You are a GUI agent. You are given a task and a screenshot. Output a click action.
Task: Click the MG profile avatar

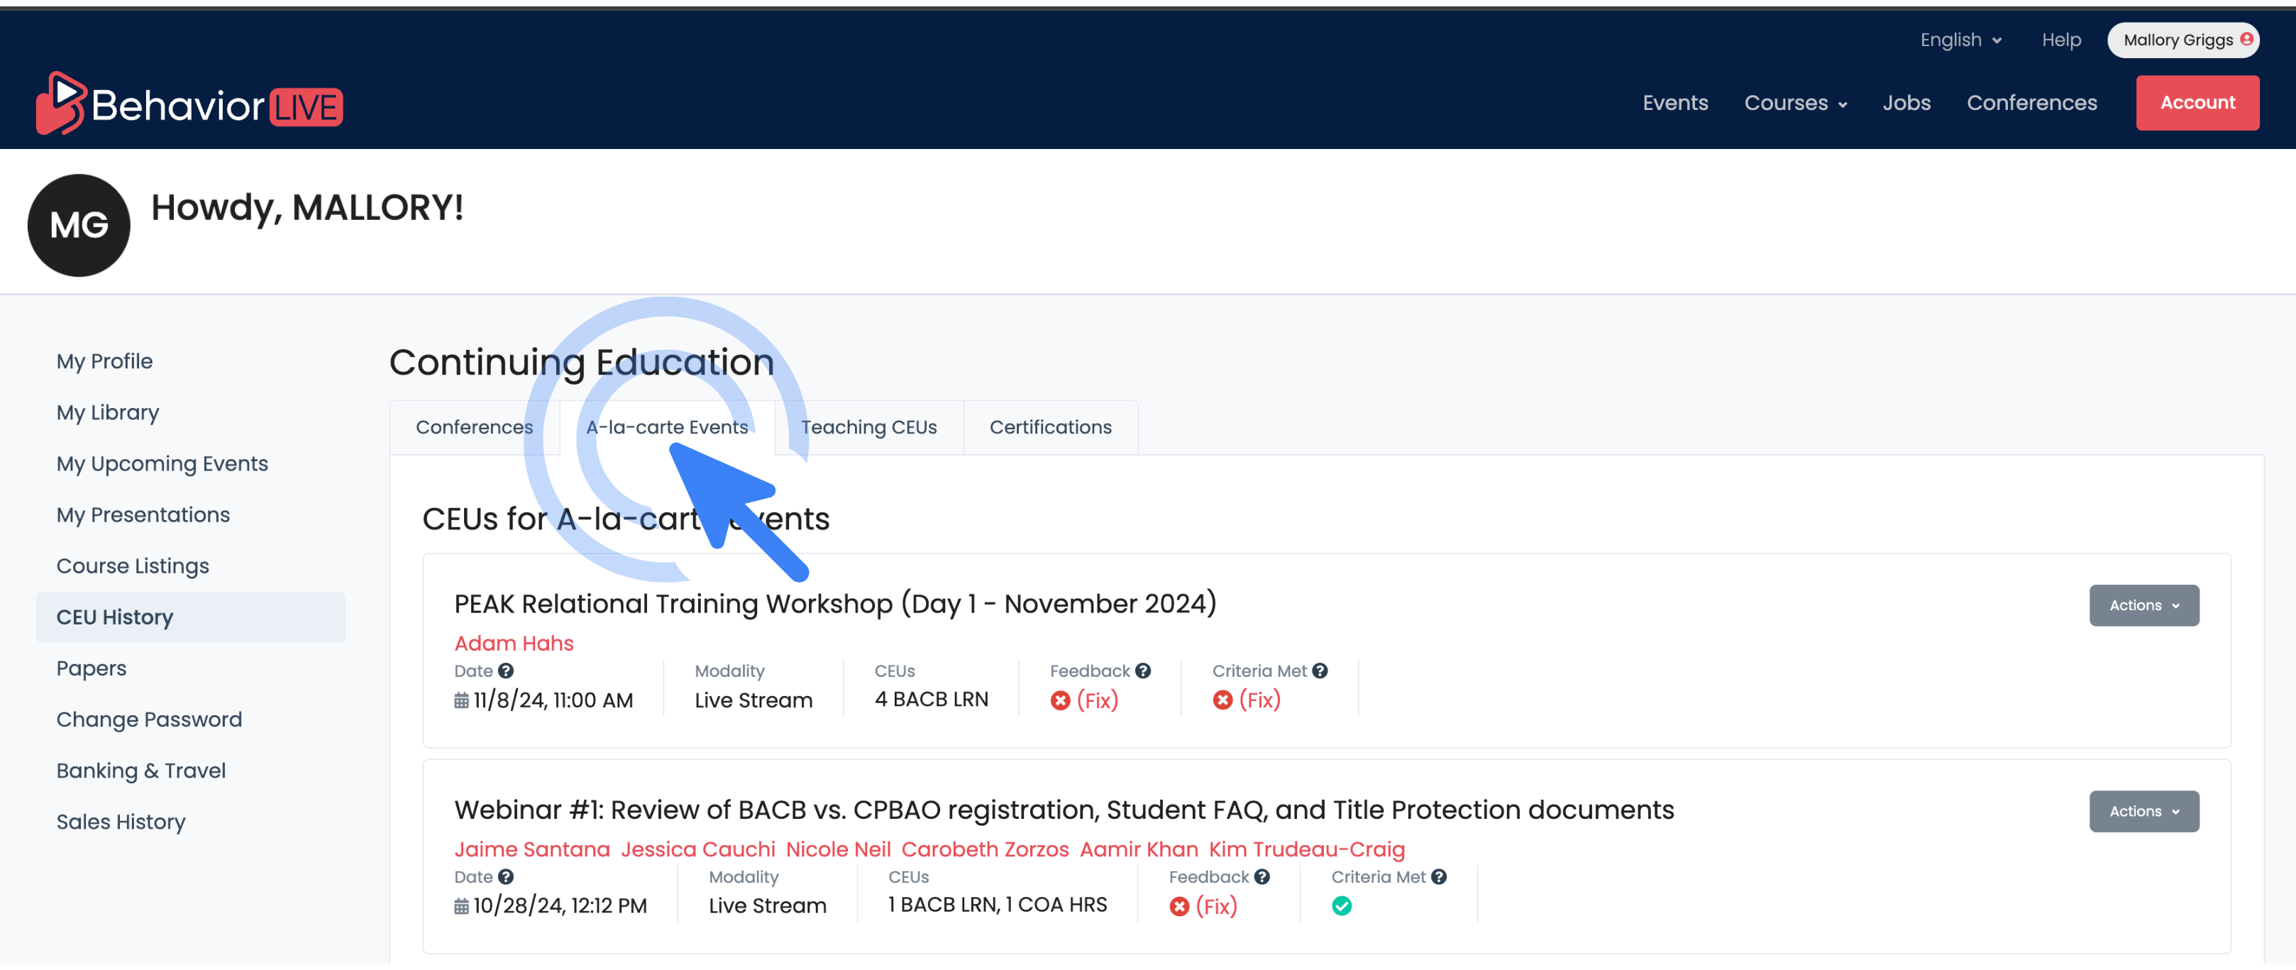point(79,226)
